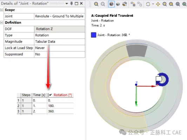187x140 pixels.
Task: Collapse the Definition section
Action: pyautogui.click(x=1, y=23)
